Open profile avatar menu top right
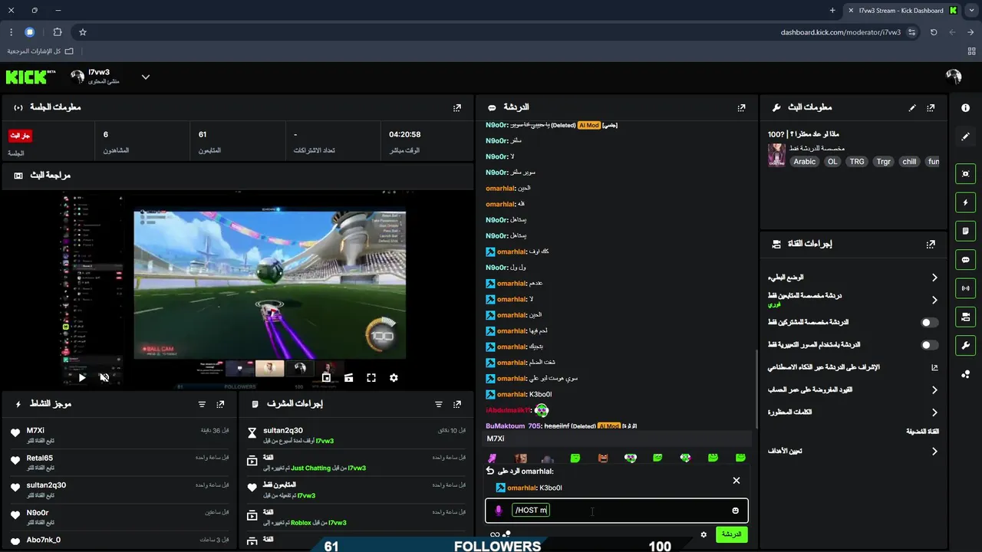This screenshot has width=982, height=552. [954, 77]
